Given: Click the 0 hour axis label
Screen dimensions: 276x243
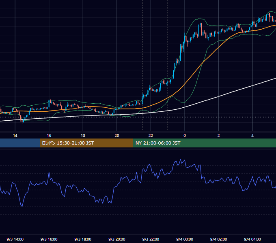Looking at the screenshot, I should click(x=185, y=136).
